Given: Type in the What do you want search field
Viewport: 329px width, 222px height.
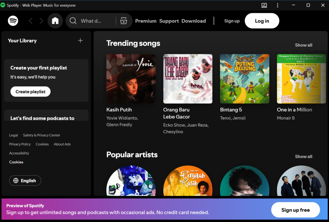Looking at the screenshot, I should [x=93, y=21].
